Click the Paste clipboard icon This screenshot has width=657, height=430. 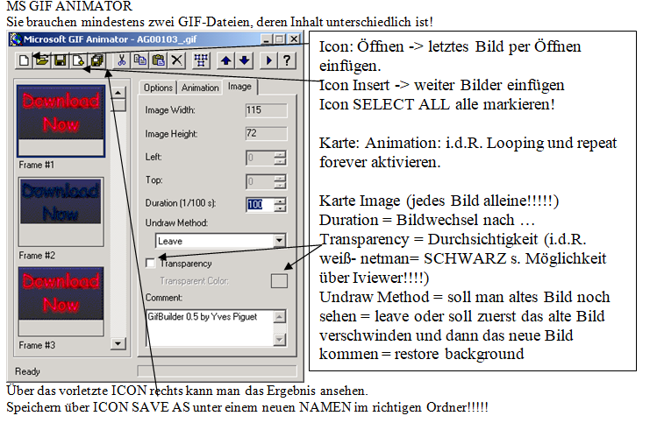pos(159,60)
